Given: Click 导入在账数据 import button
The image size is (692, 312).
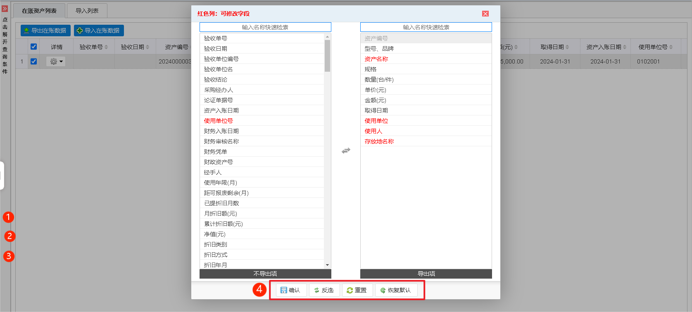Looking at the screenshot, I should [99, 30].
